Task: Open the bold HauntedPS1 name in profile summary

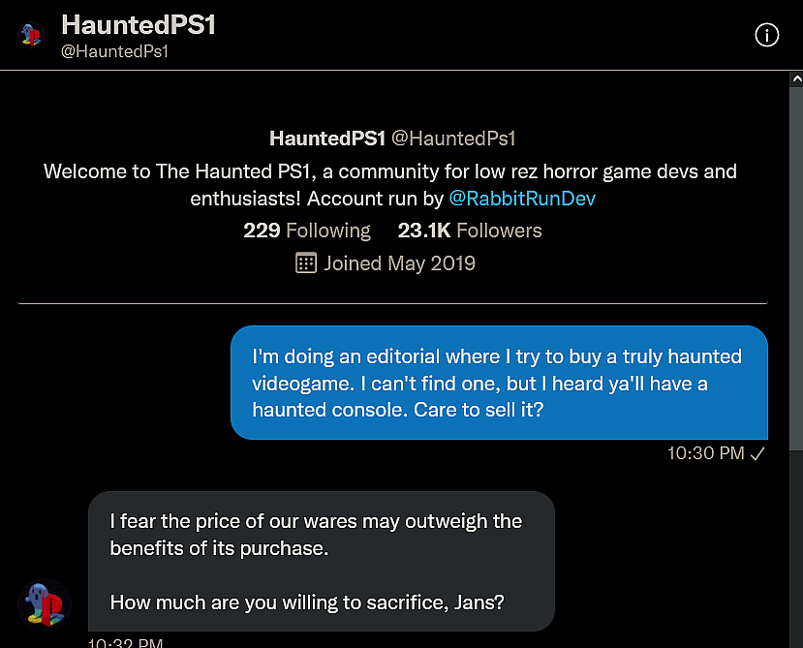Action: [327, 139]
